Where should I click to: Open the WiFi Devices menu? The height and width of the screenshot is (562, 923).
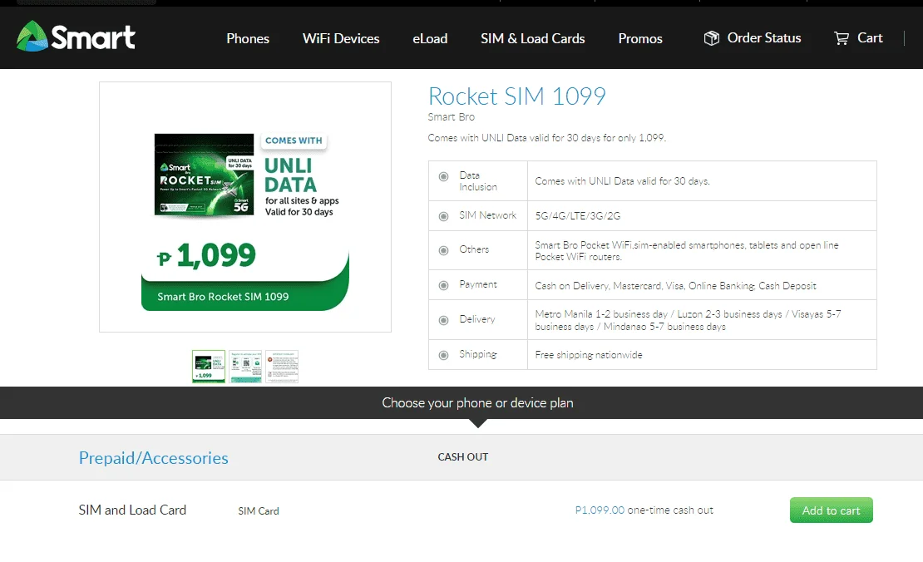click(x=341, y=39)
